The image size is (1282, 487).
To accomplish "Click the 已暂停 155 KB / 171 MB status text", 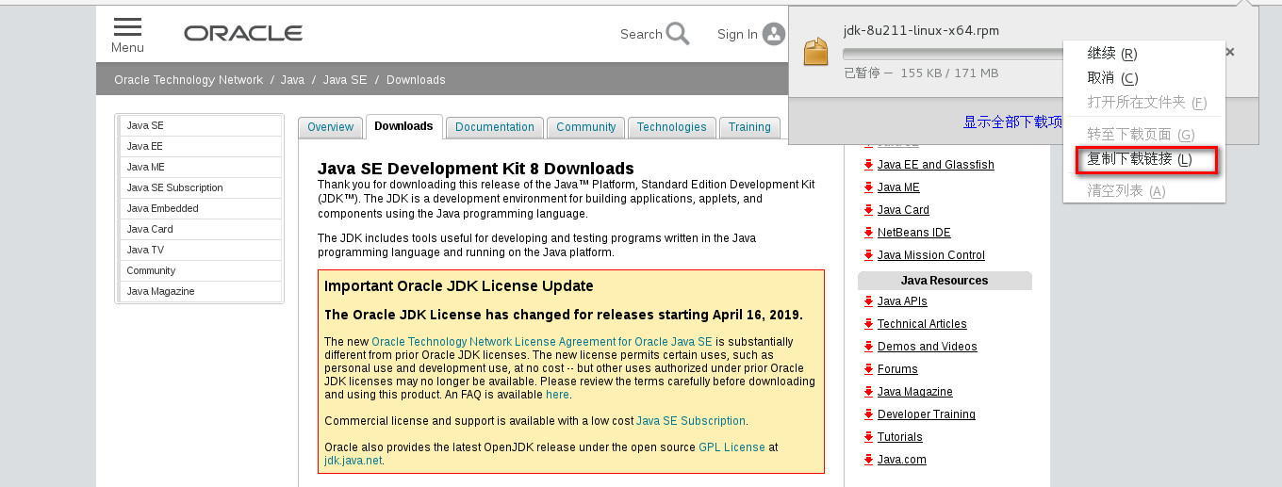I will coord(921,73).
